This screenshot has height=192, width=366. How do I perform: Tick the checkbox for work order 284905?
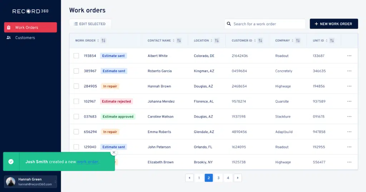tap(76, 86)
